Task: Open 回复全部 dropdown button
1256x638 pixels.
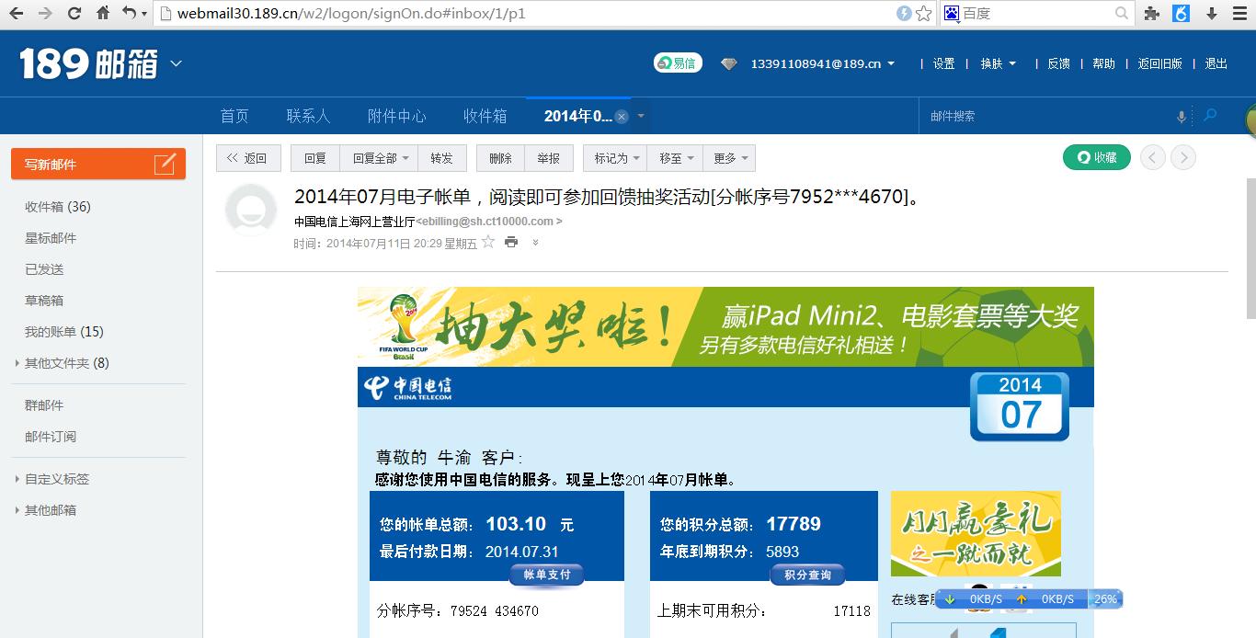Action: point(379,158)
